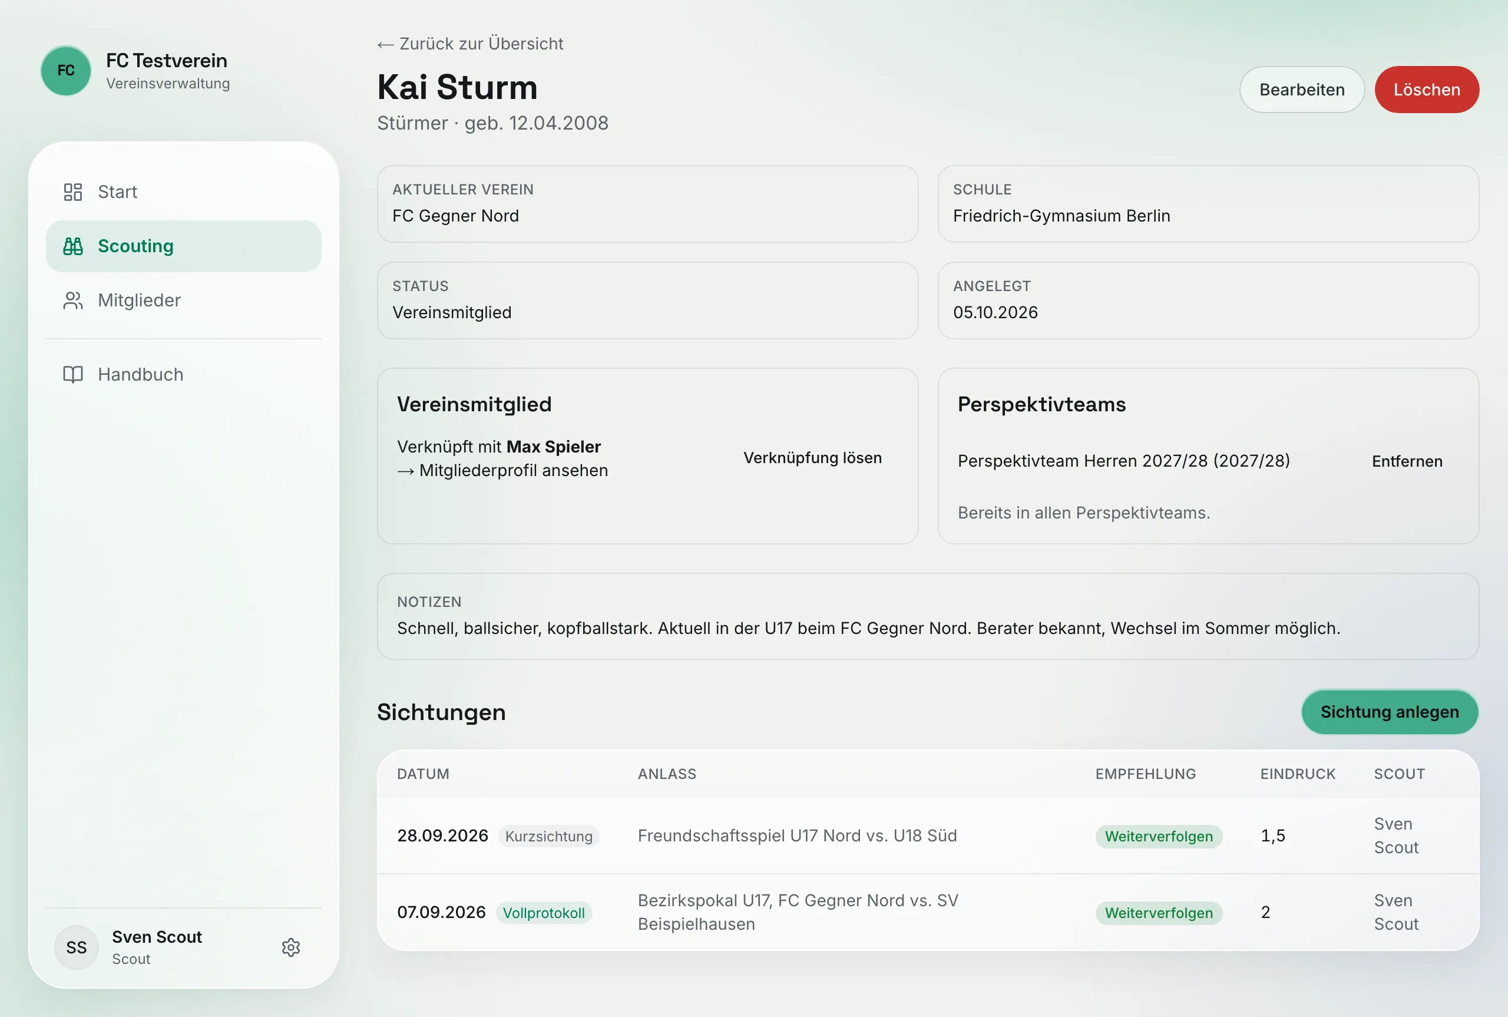Click the FC Gegner Nord club value

click(456, 216)
